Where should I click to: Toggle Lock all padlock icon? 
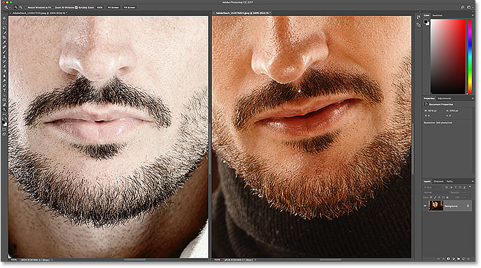tap(448, 197)
